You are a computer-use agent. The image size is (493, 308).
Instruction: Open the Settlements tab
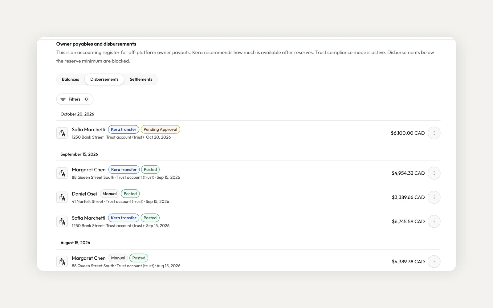(141, 79)
